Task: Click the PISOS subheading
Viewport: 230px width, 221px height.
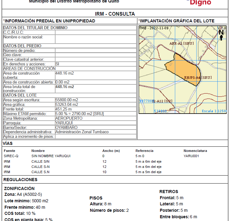Action: [96, 198]
